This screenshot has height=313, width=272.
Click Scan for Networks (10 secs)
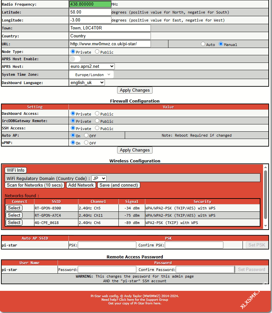tap(34, 185)
